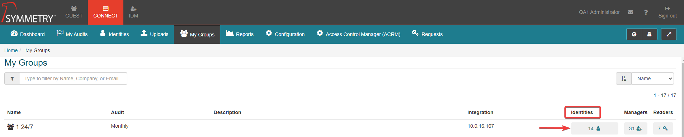Go to Access Control Manager (ACRM)
This screenshot has width=684, height=137.
pyautogui.click(x=359, y=34)
